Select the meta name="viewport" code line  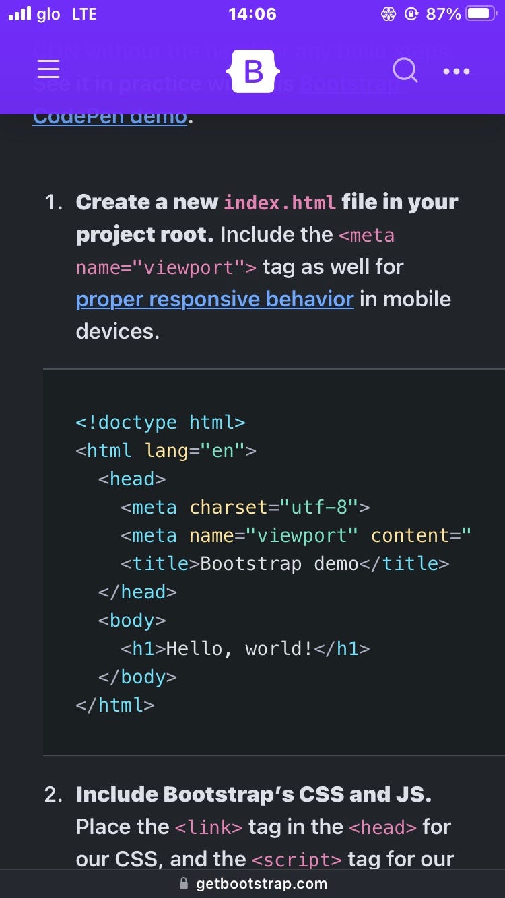[296, 535]
